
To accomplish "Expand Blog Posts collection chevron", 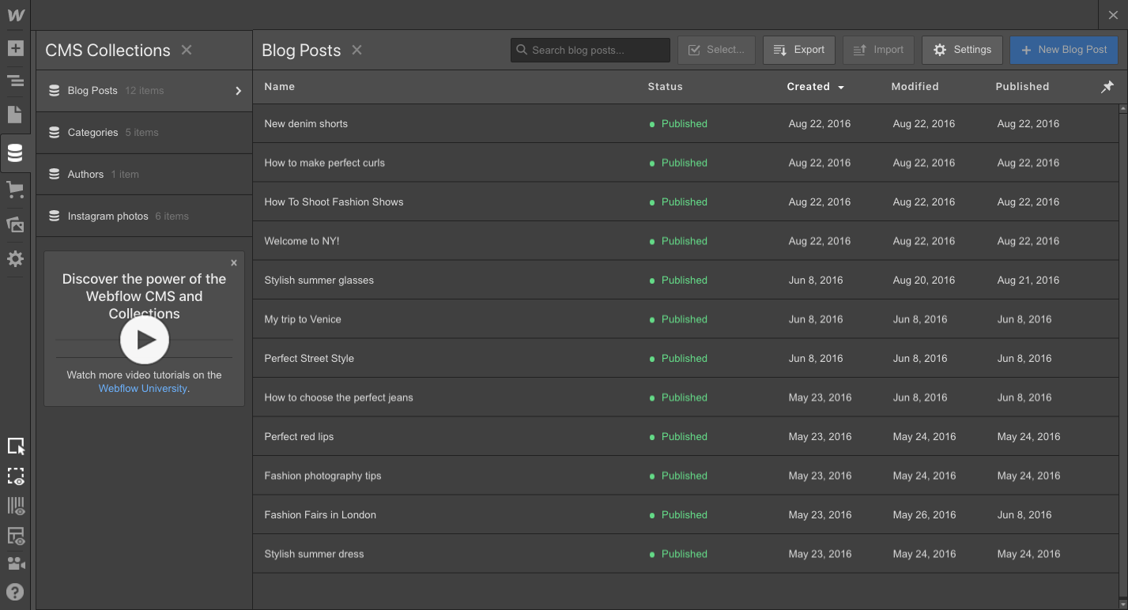I will pyautogui.click(x=238, y=91).
